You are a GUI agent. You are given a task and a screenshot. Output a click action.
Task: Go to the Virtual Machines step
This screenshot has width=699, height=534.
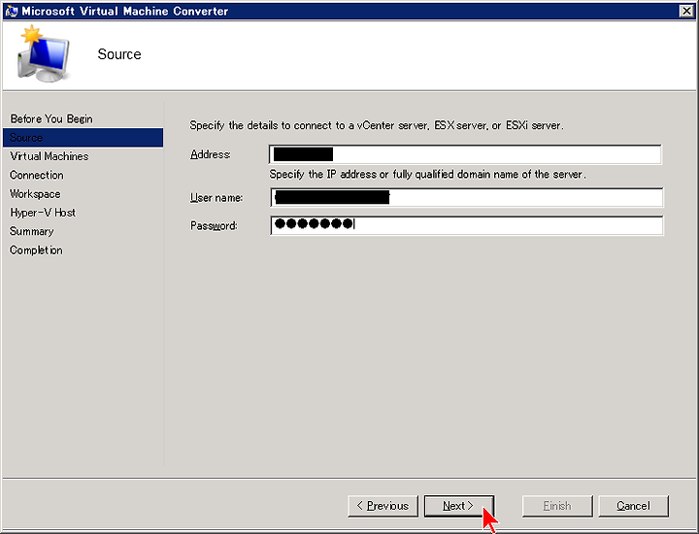(x=50, y=156)
